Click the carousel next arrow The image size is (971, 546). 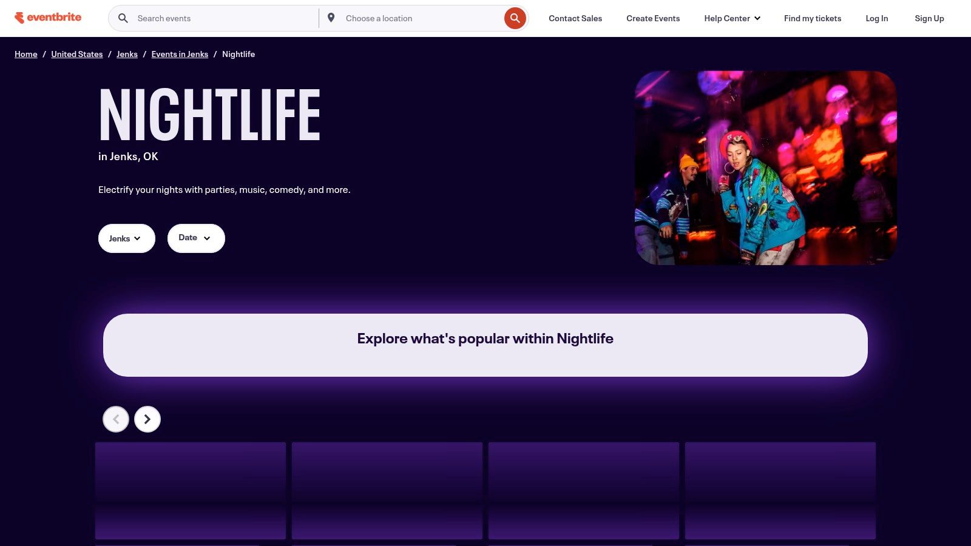[x=147, y=419]
